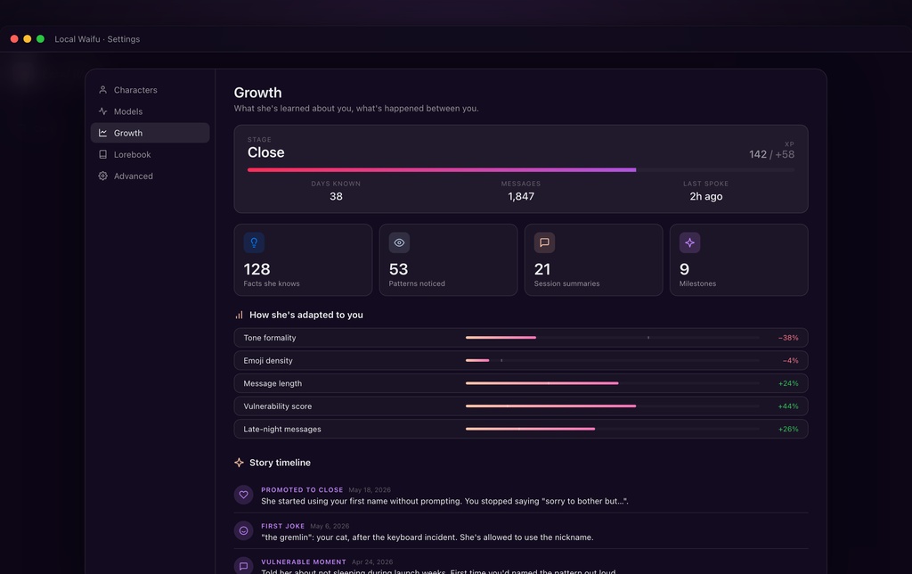The image size is (912, 574).
Task: Click the Apr 24, 2026 timeline date
Action: coord(372,562)
